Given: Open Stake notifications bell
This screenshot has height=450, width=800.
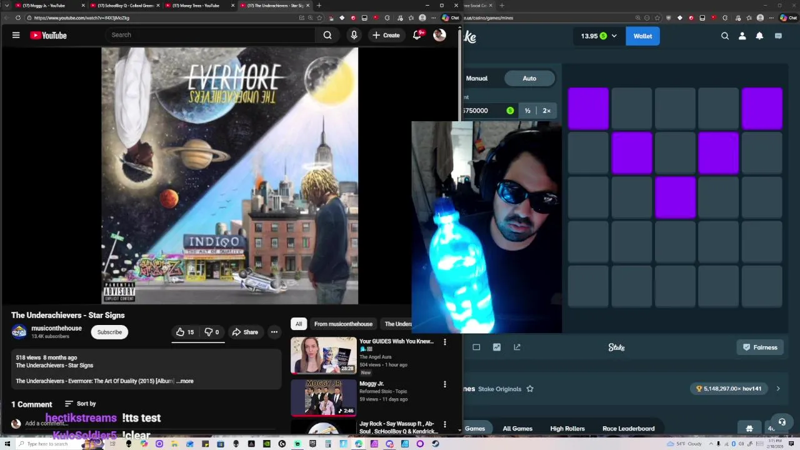Looking at the screenshot, I should 759,36.
